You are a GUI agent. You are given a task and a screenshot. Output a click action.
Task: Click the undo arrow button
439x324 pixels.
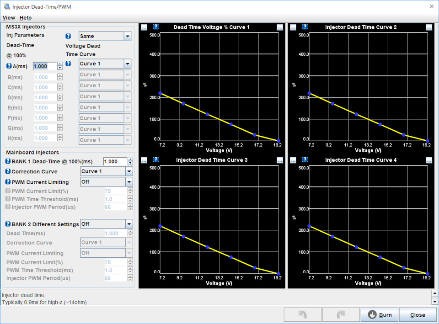point(302,314)
